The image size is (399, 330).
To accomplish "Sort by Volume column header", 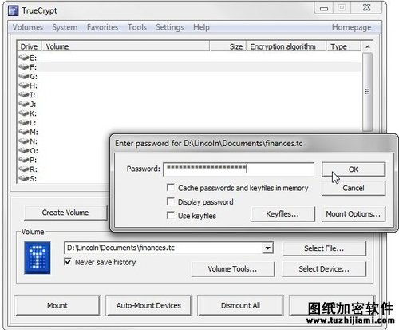I will pyautogui.click(x=126, y=46).
